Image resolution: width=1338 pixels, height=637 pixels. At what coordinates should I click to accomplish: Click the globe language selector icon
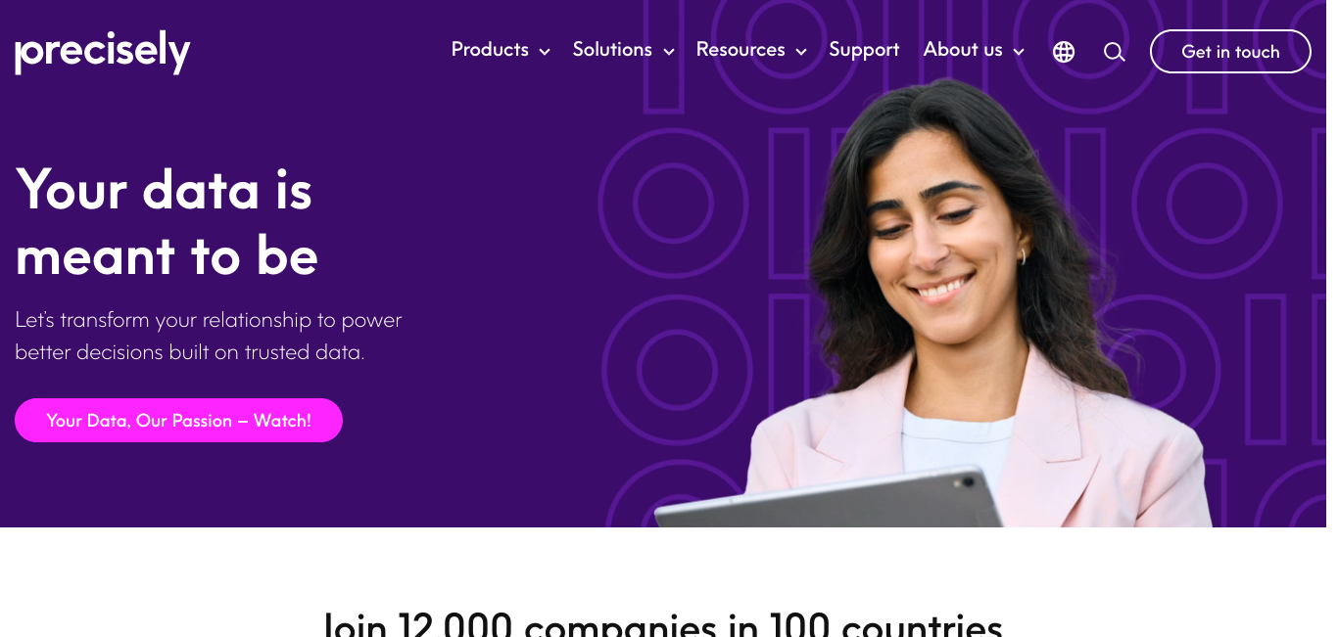point(1064,52)
